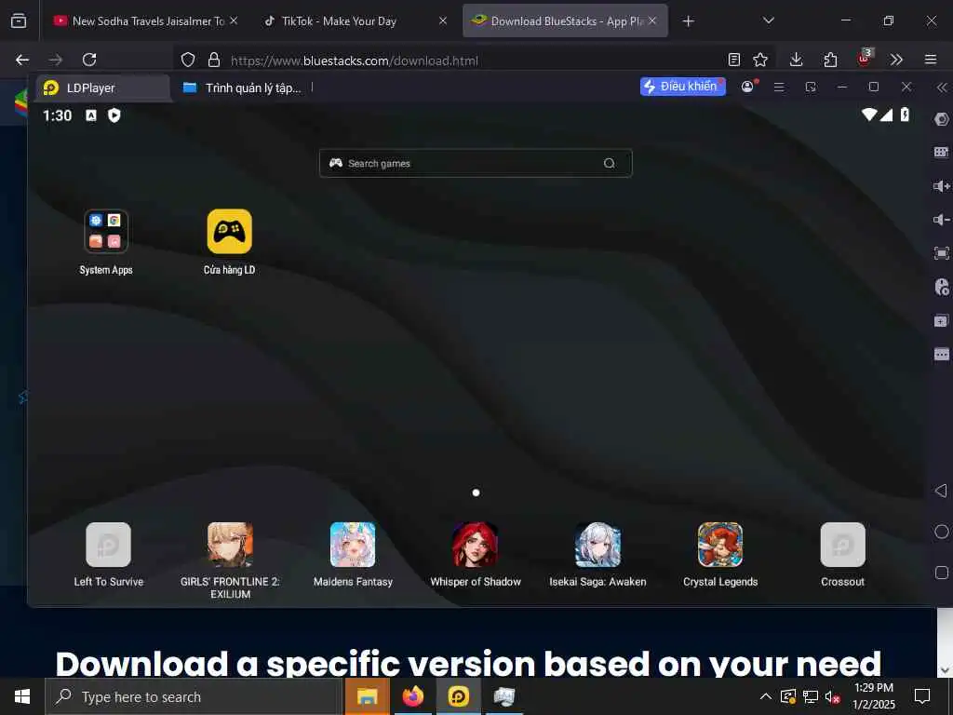Open multi-instance sidebar icon

942,320
